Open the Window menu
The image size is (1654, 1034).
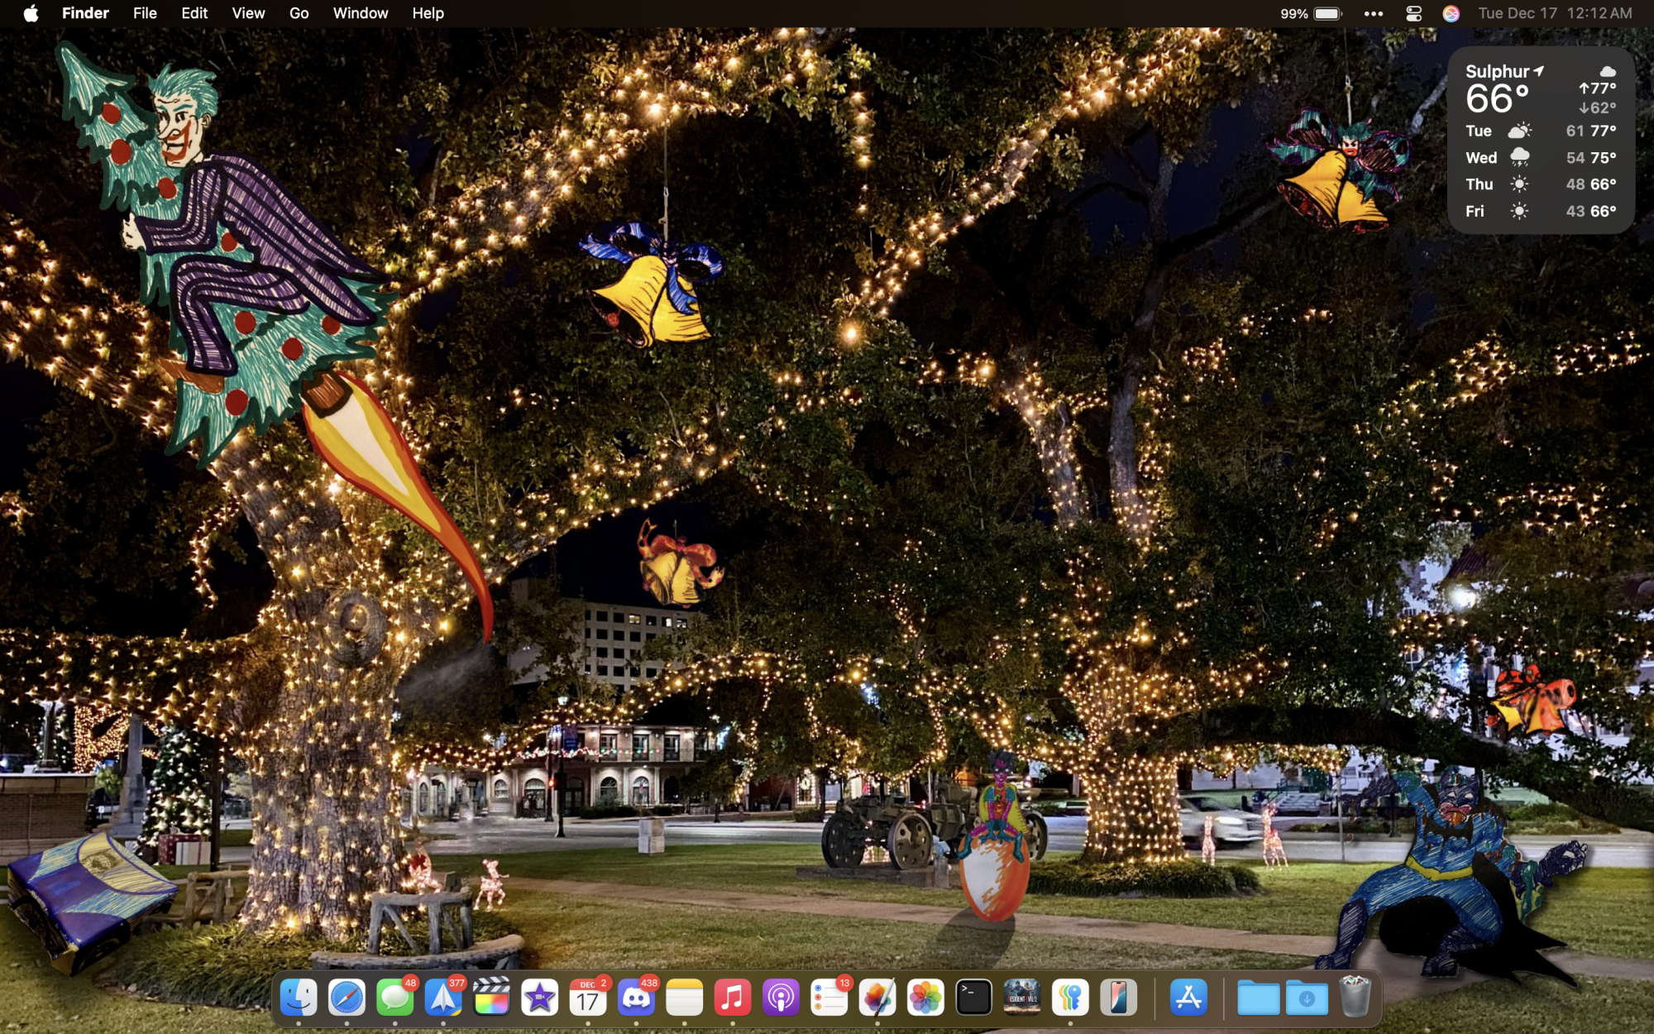pos(360,13)
